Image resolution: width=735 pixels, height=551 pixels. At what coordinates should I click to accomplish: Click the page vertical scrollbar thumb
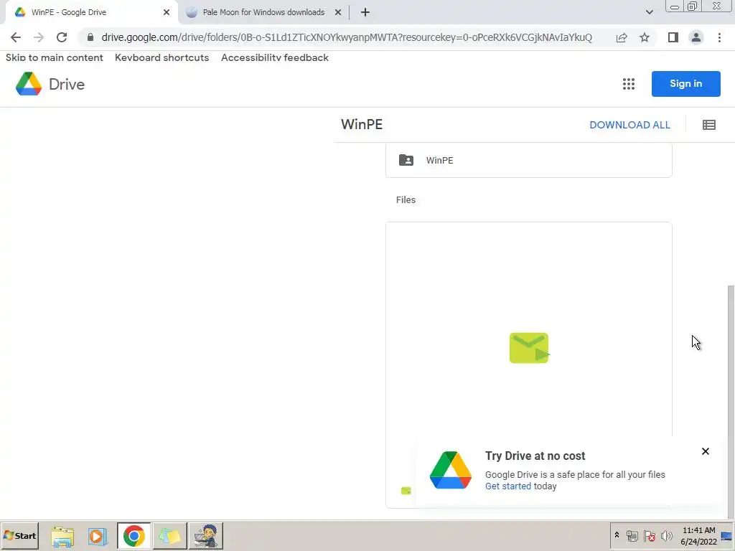tap(731, 400)
